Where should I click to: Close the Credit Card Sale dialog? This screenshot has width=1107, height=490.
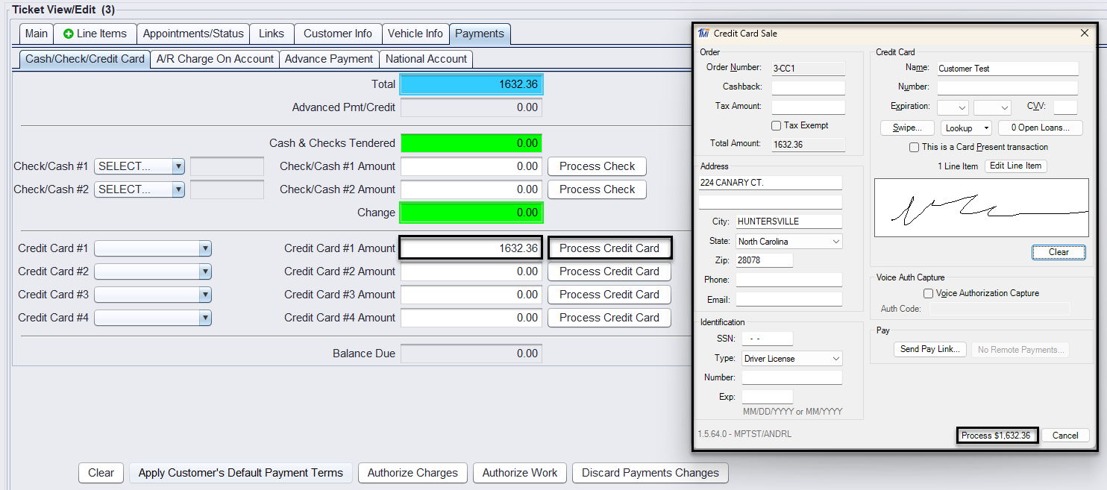pos(1085,34)
